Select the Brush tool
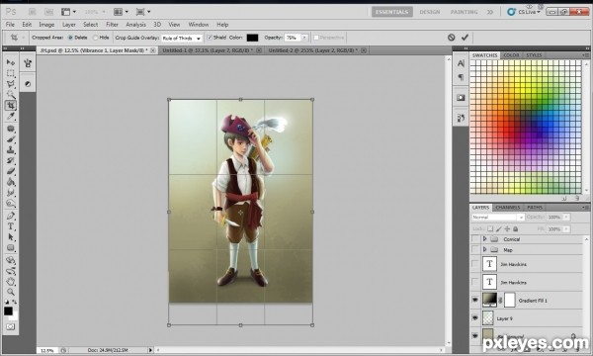This screenshot has height=356, width=593. (x=11, y=139)
